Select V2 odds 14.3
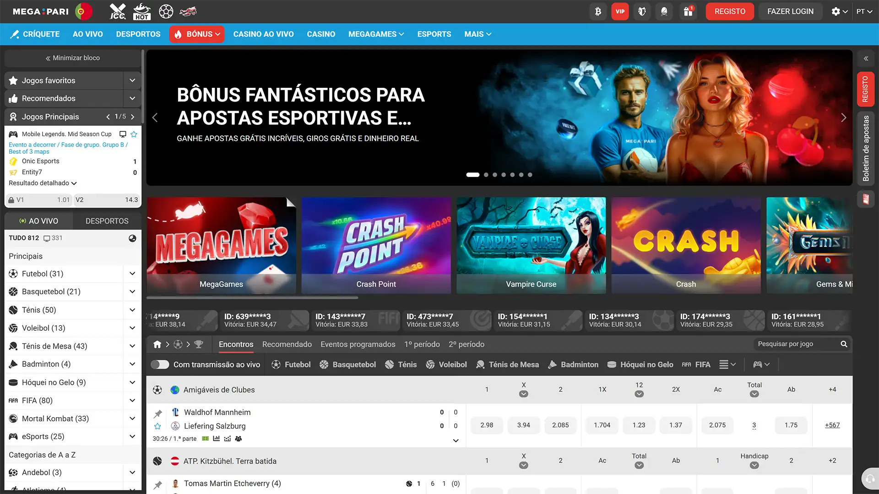879x494 pixels. (107, 200)
